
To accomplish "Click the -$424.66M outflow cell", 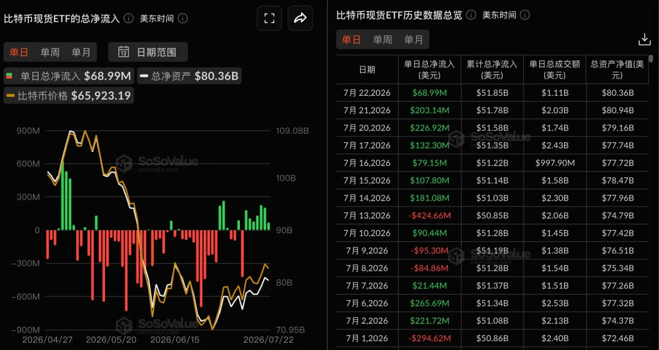I will 429,215.
